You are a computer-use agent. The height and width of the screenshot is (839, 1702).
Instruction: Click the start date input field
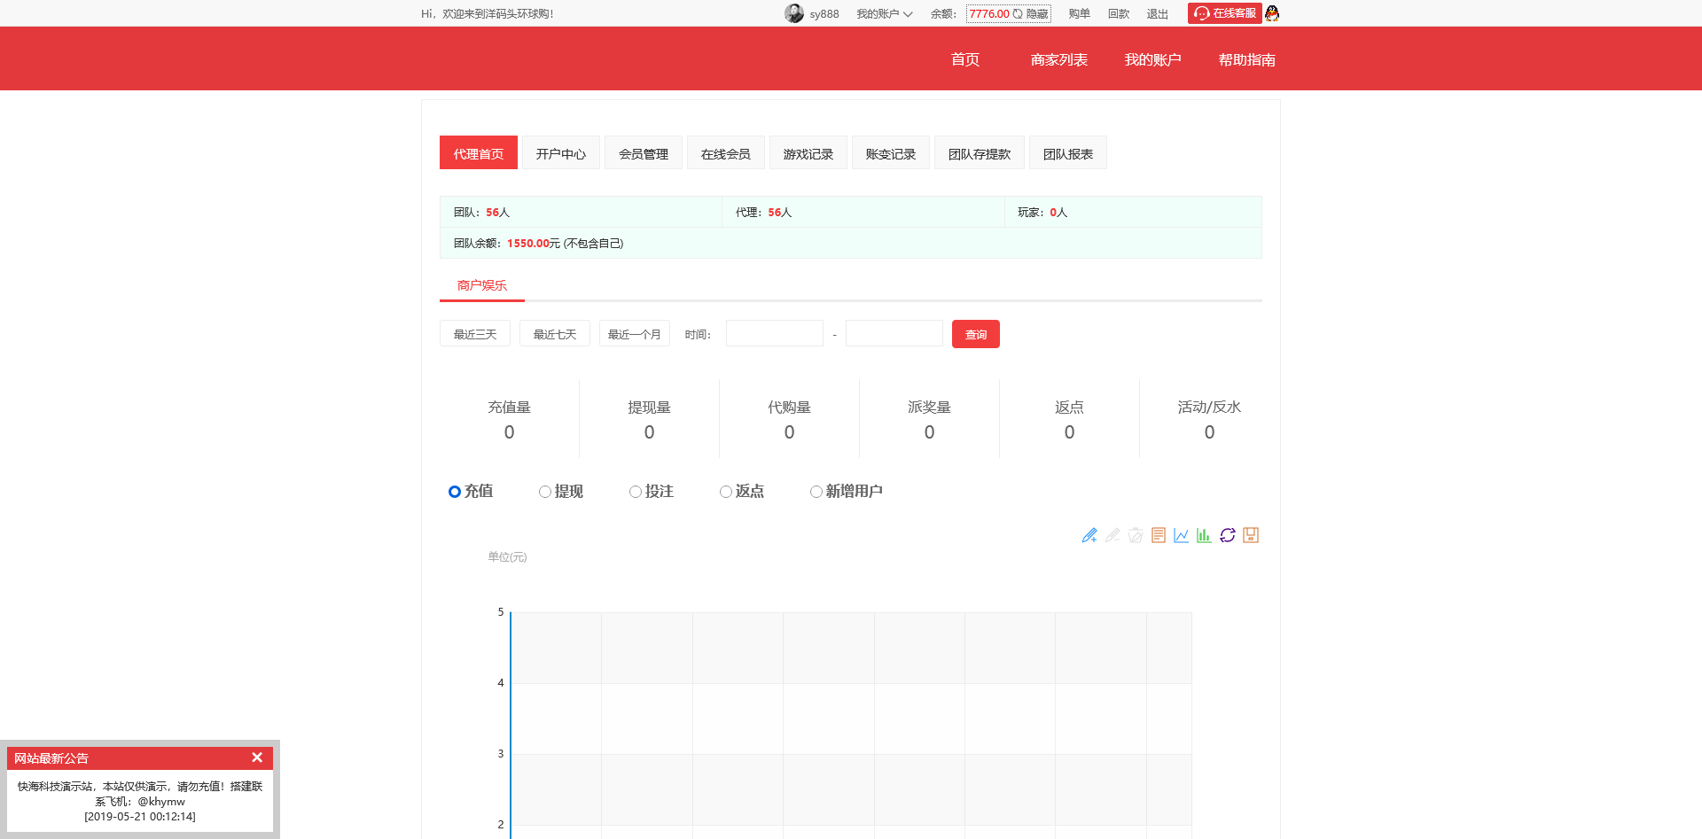tap(774, 333)
